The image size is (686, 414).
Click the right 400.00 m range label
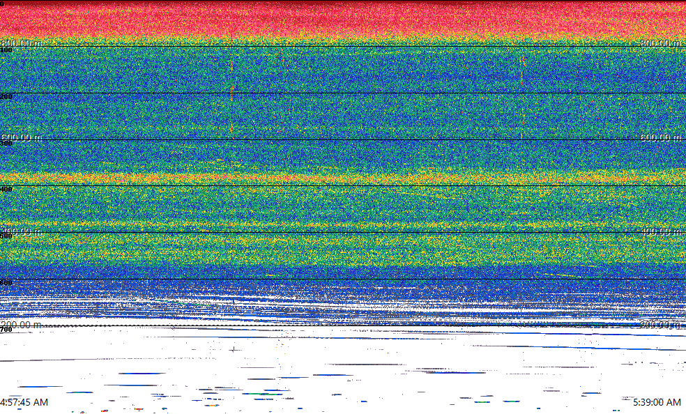[660, 231]
